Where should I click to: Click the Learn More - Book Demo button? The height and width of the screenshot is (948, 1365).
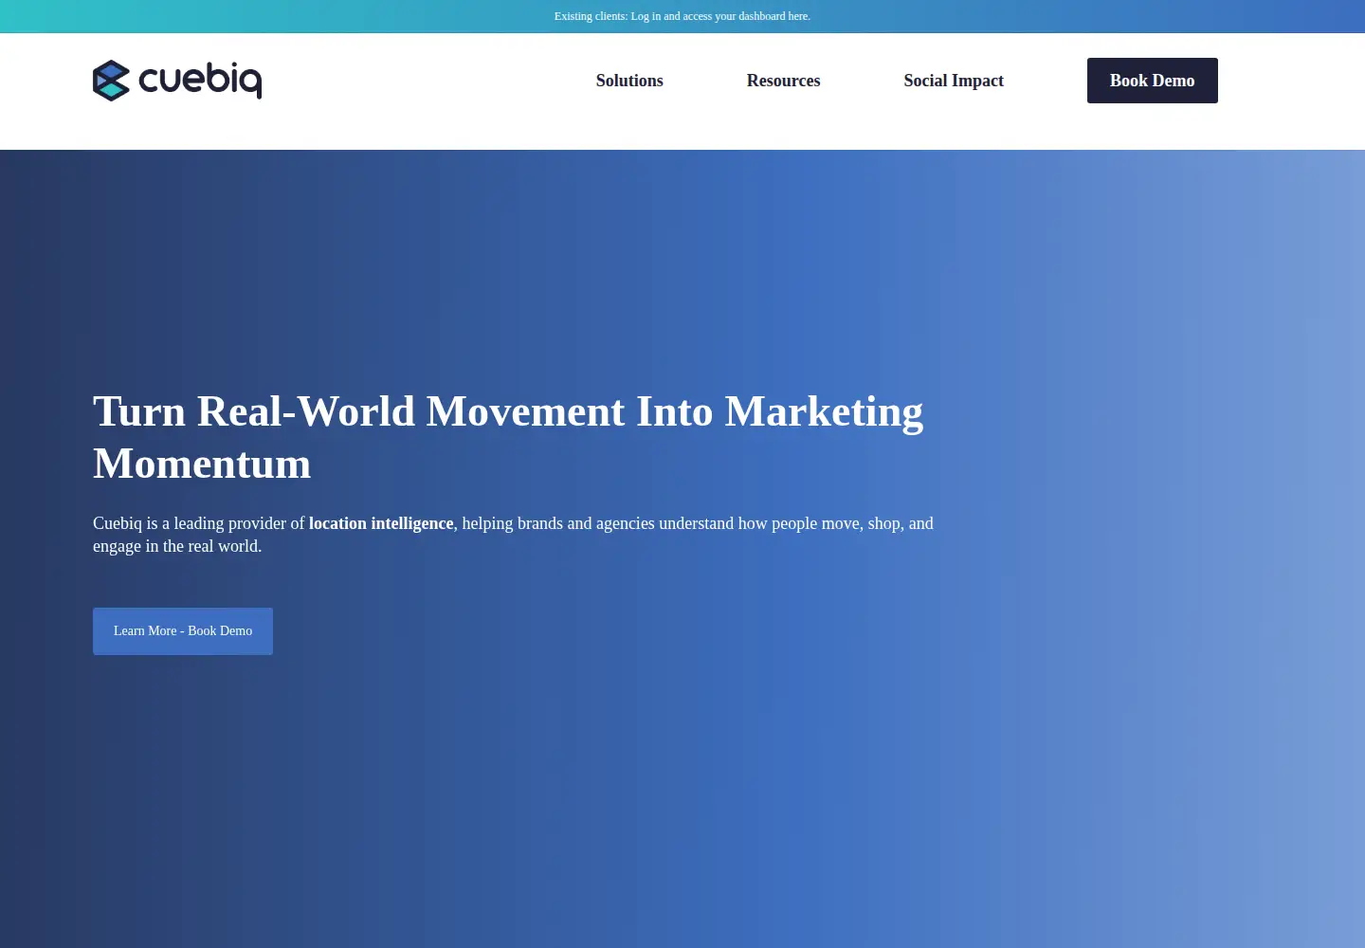(183, 631)
